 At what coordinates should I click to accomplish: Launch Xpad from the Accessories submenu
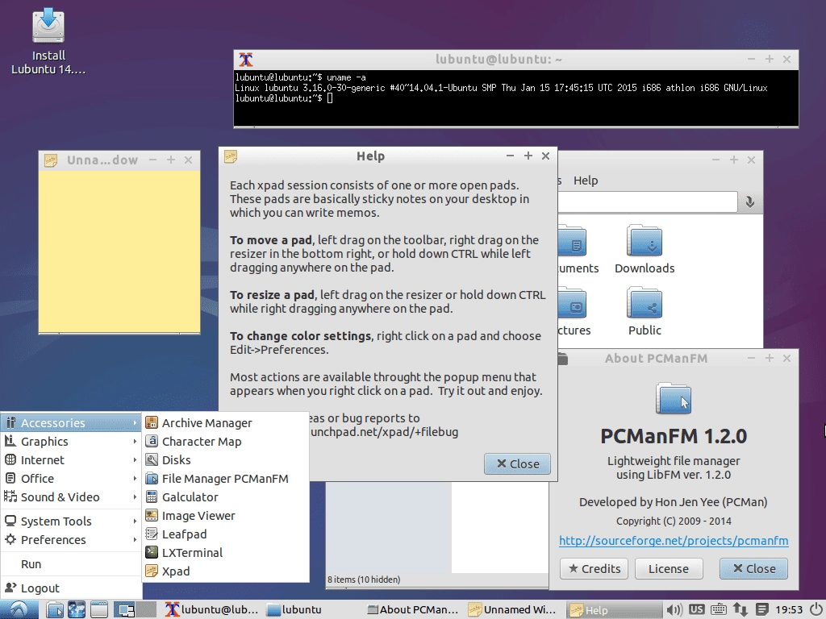tap(226, 571)
